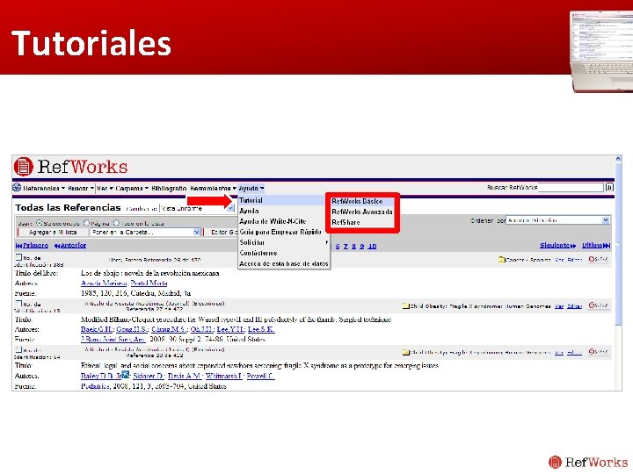Image resolution: width=633 pixels, height=474 pixels.
Task: Choose RefWorks Avanzada tutorial
Action: coord(362,212)
